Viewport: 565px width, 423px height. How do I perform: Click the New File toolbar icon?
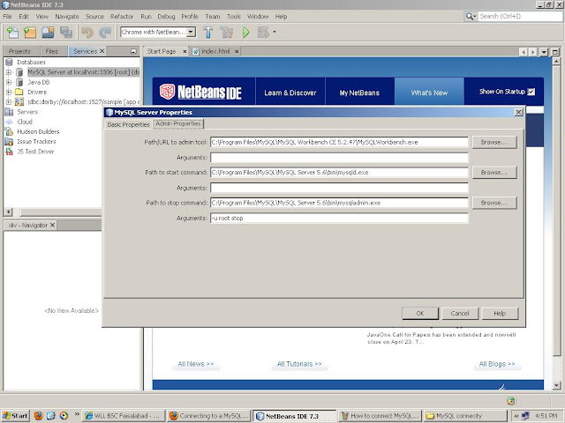13,33
